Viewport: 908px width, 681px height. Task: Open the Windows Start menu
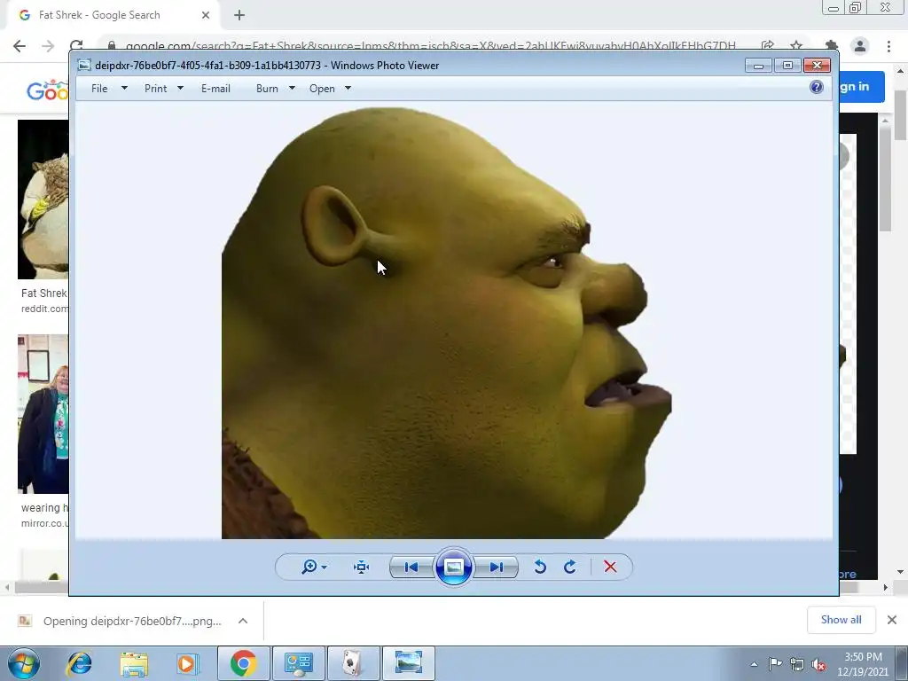tap(24, 663)
